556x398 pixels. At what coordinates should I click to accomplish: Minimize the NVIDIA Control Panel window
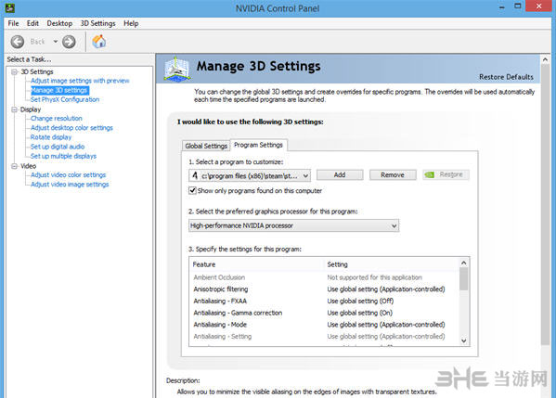click(x=502, y=6)
